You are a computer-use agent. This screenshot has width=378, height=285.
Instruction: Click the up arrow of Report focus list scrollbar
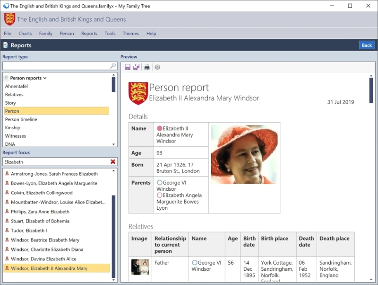(113, 171)
